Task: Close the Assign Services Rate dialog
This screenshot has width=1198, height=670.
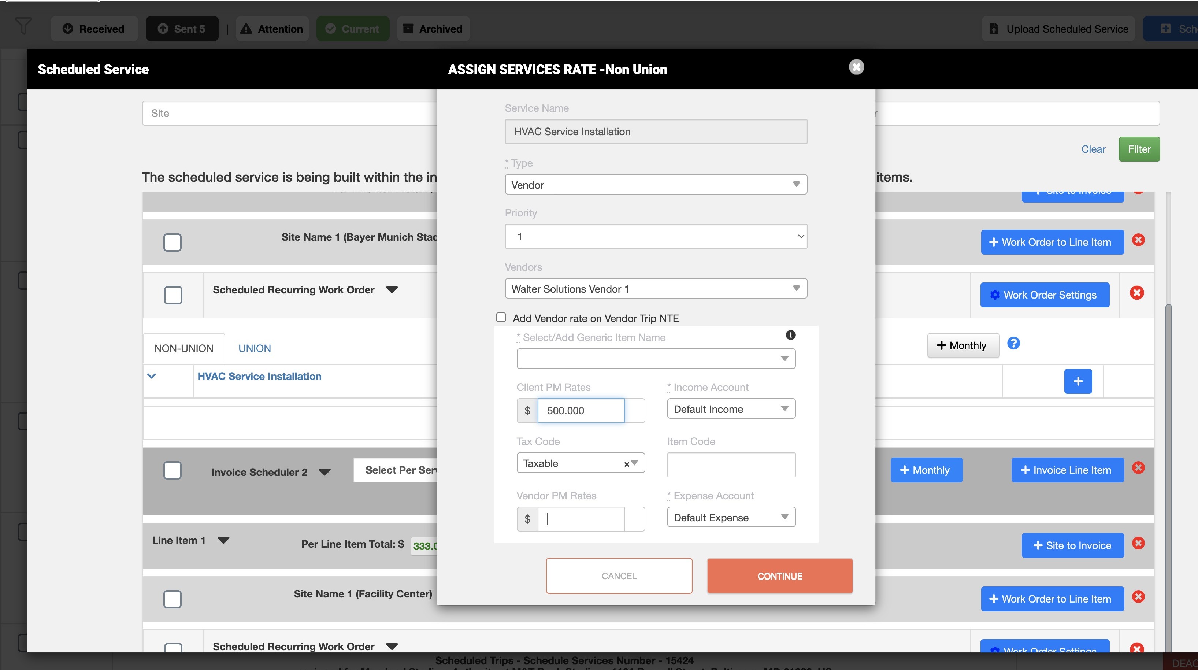Action: click(856, 67)
